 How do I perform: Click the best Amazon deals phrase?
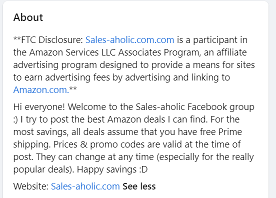pos(126,119)
